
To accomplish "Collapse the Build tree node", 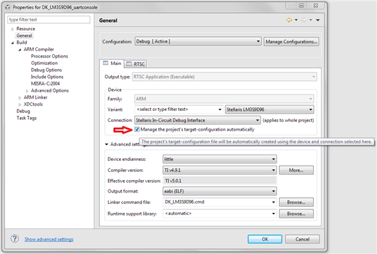I will pos(12,42).
